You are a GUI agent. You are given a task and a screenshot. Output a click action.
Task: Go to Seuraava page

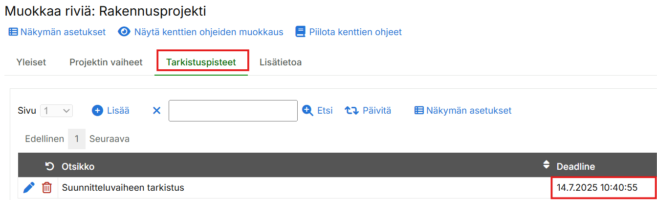tap(109, 139)
